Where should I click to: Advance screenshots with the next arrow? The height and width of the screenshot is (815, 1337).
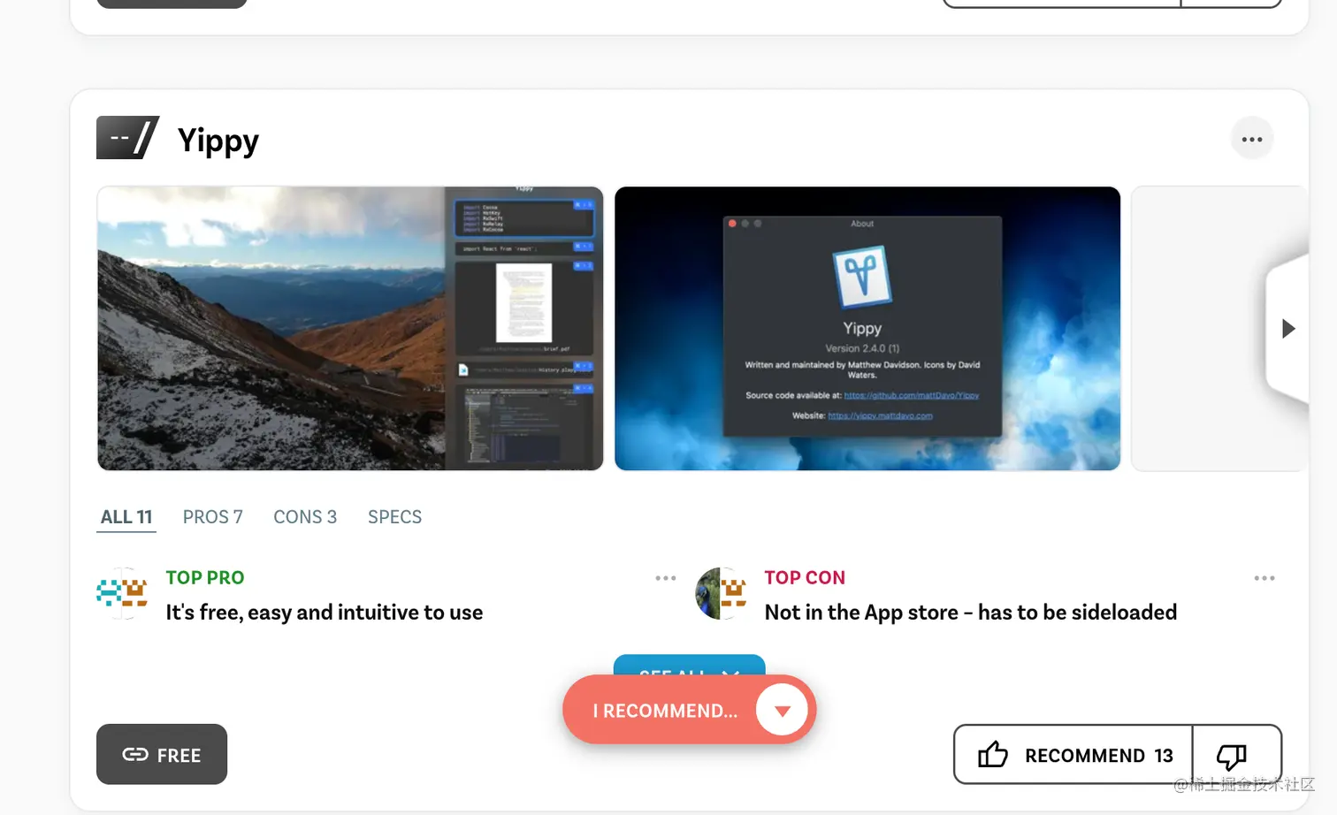(1287, 329)
